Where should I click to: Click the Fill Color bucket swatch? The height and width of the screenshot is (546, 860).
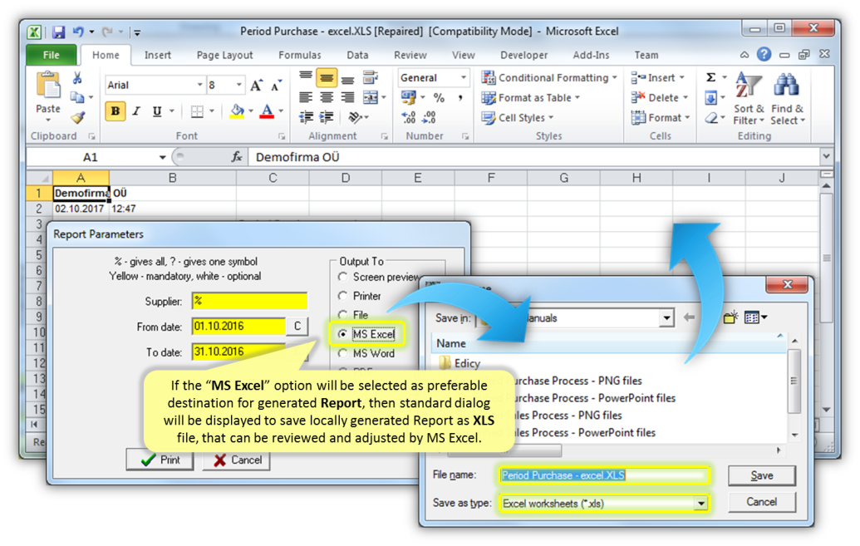point(237,111)
